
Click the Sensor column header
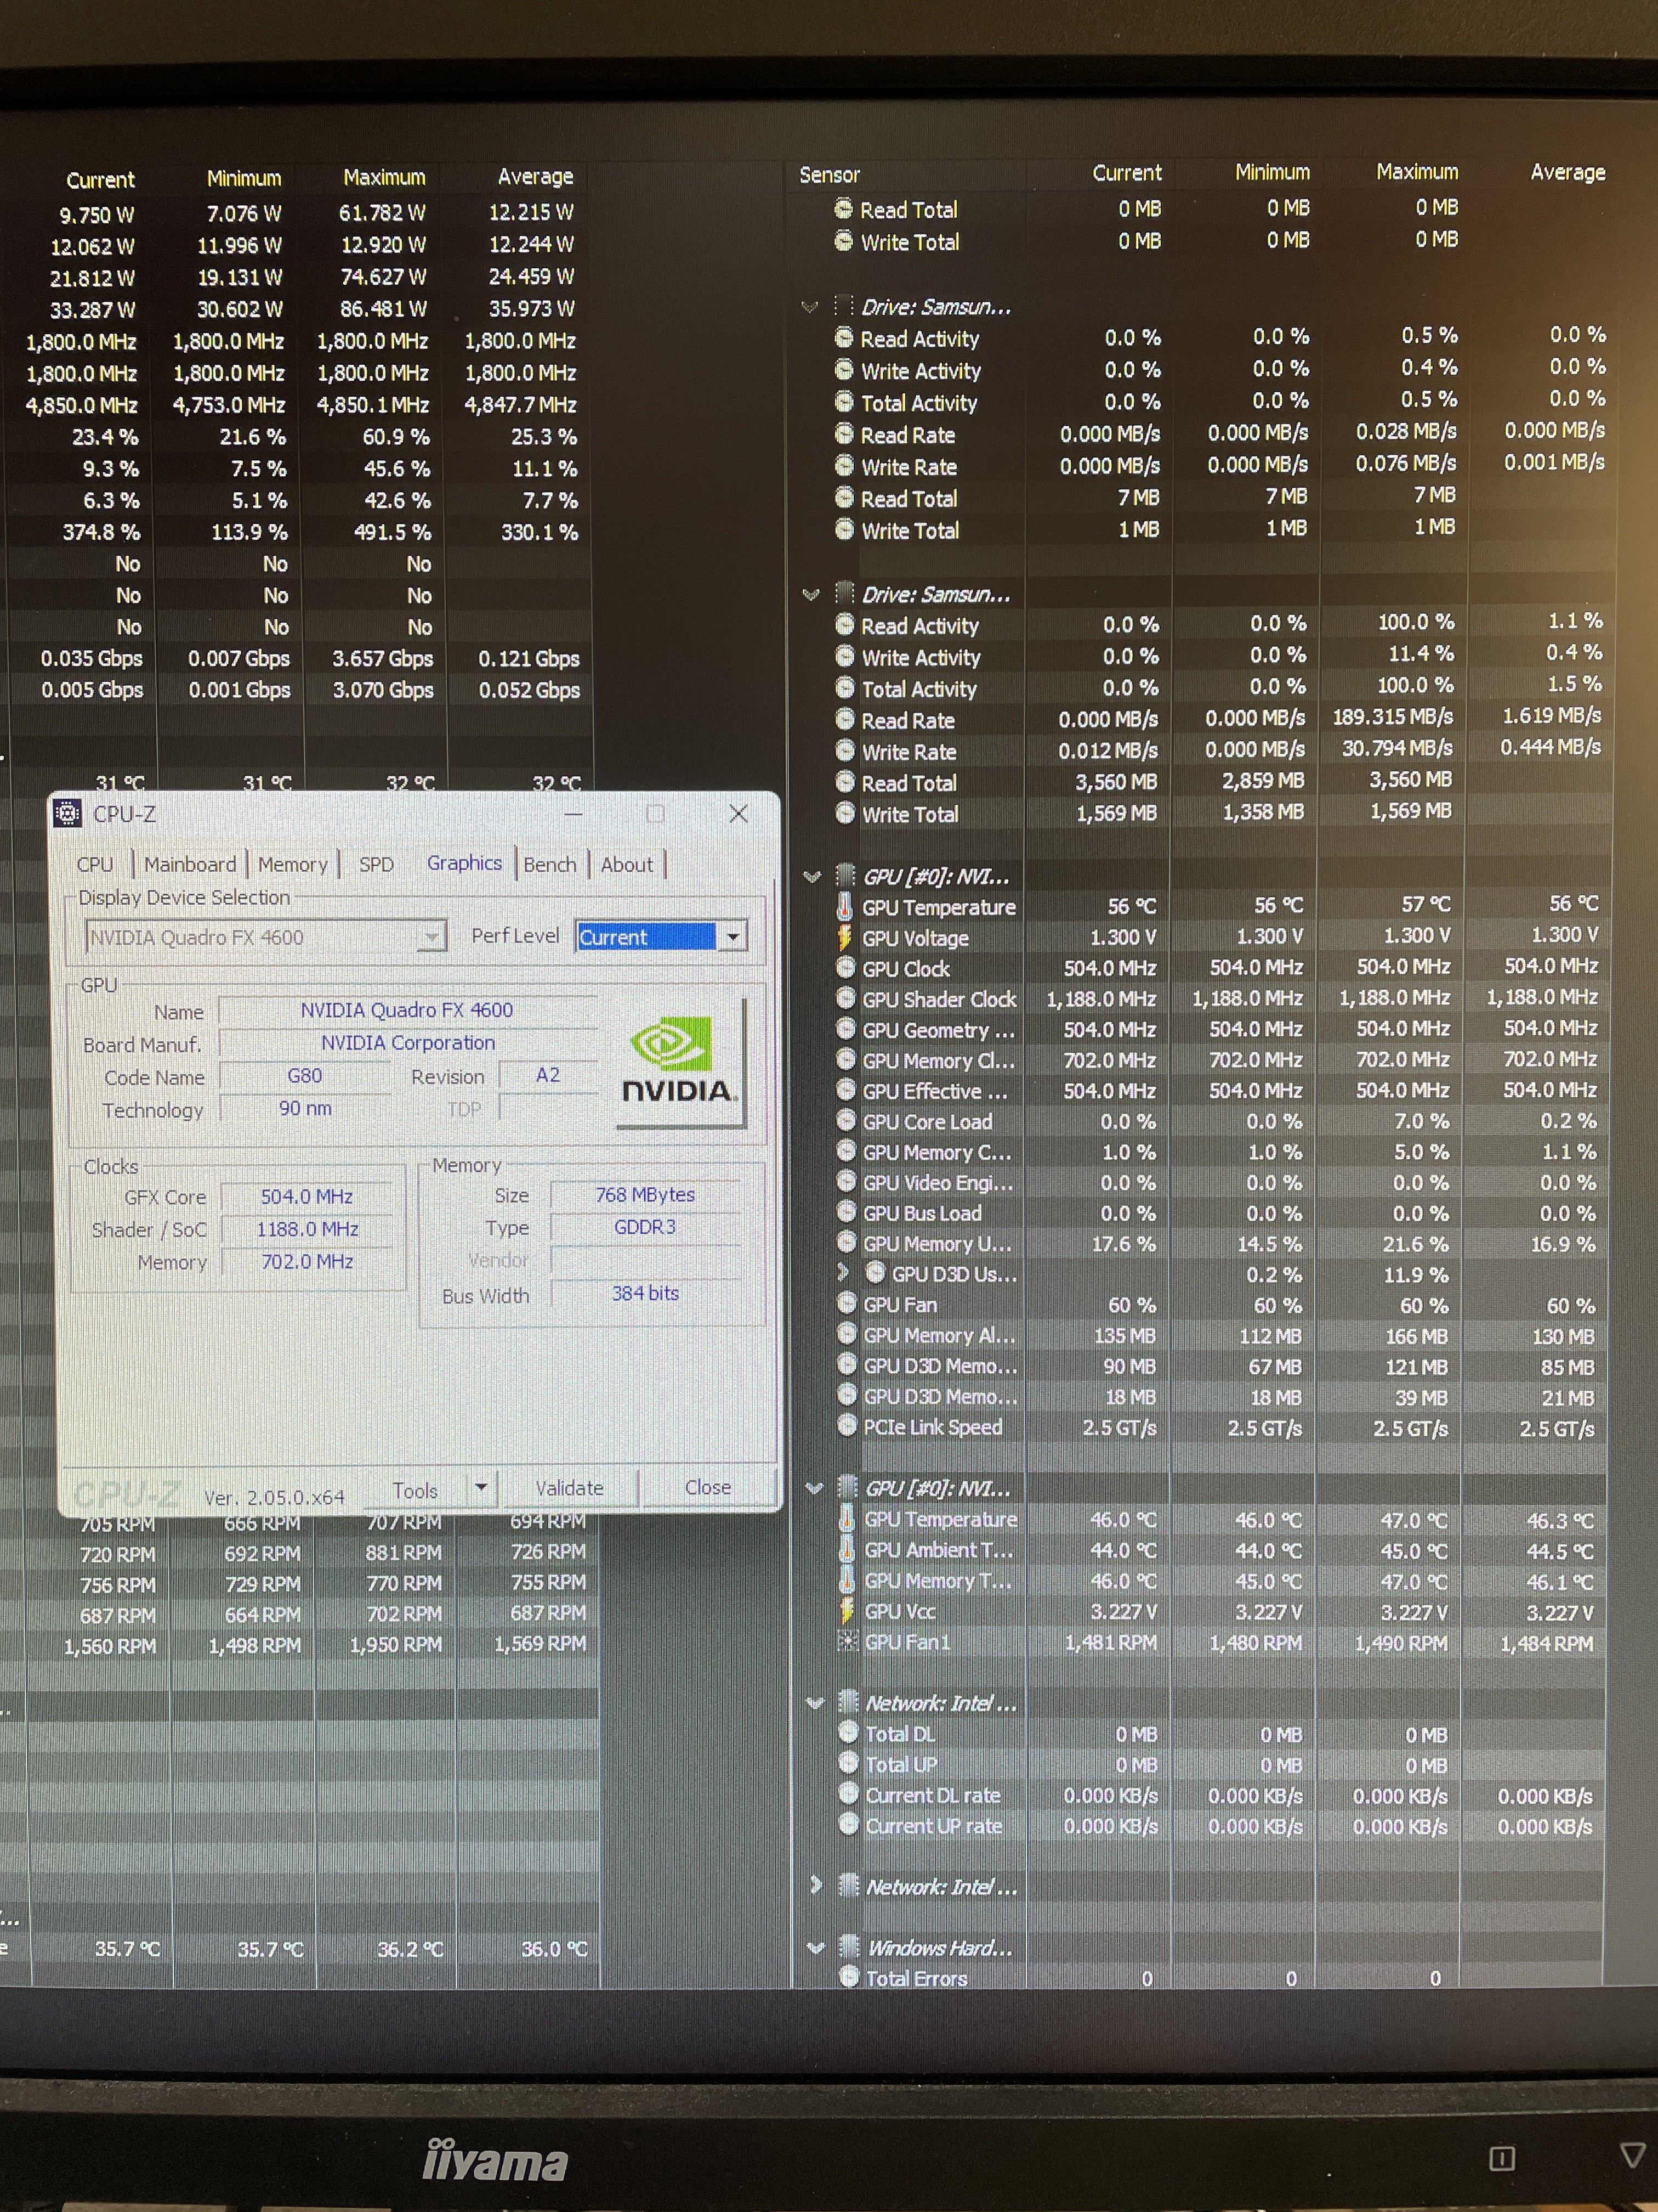830,175
